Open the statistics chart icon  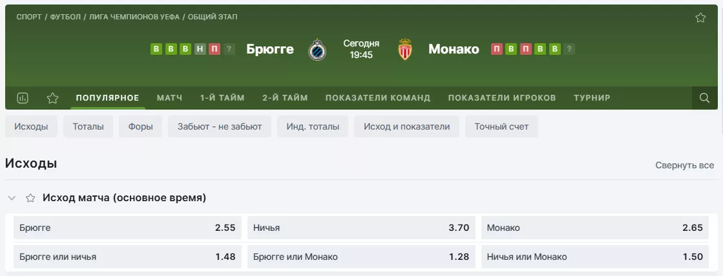tap(23, 98)
